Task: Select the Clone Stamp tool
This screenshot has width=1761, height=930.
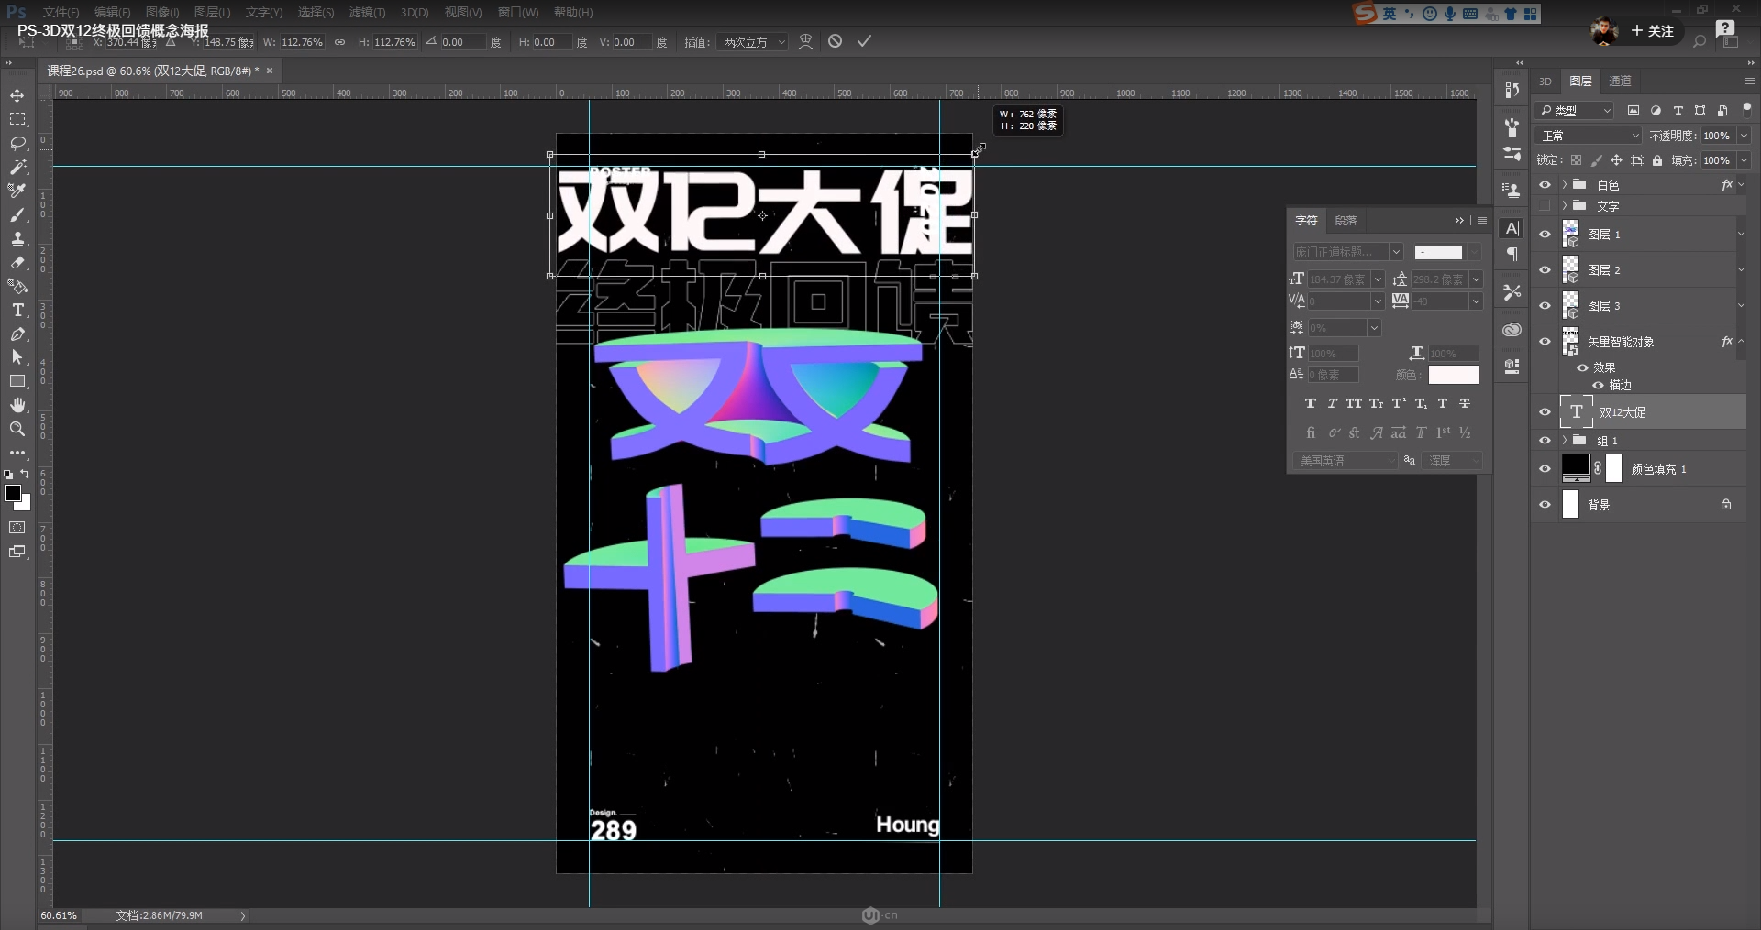Action: [x=17, y=238]
